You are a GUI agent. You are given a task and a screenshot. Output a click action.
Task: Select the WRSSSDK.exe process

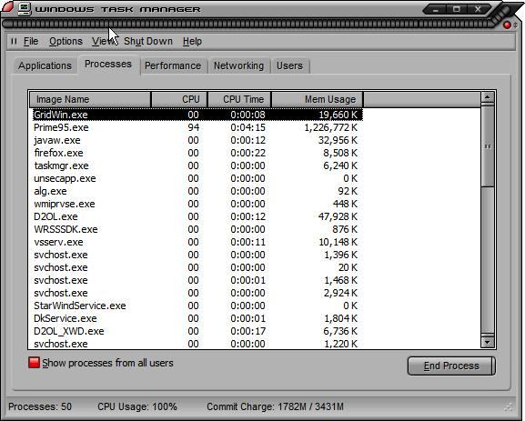(197, 229)
